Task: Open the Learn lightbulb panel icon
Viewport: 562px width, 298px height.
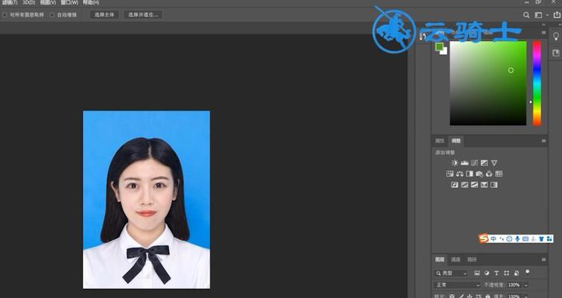Action: (555, 37)
